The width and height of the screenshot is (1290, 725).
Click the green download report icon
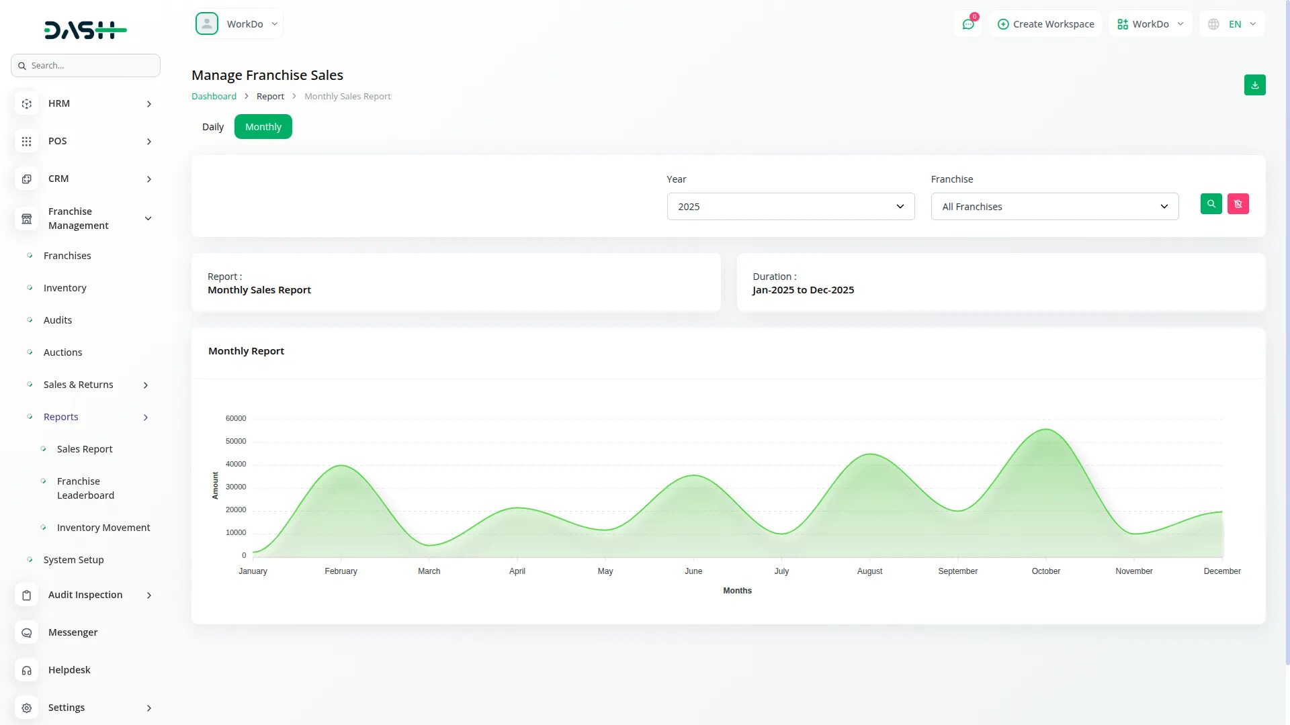point(1254,85)
